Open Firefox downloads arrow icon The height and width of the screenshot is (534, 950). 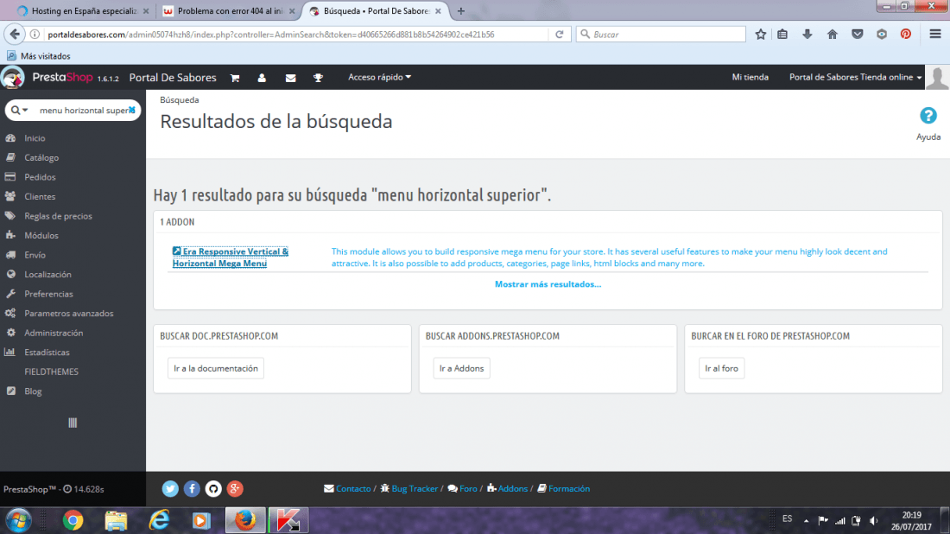pyautogui.click(x=807, y=35)
